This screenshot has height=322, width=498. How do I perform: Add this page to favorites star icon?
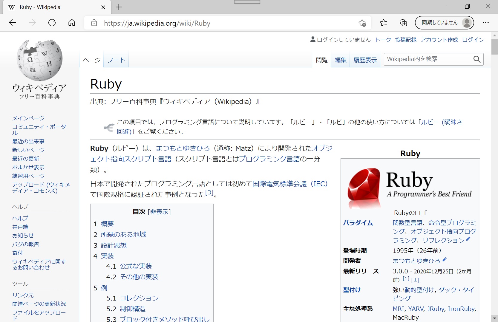(362, 23)
